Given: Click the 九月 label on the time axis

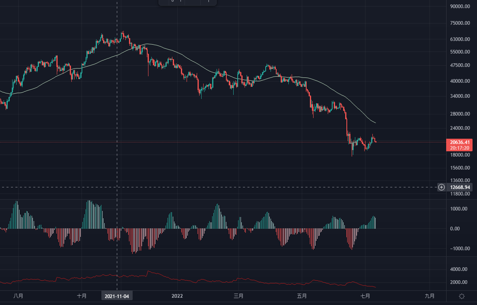Looking at the screenshot, I should click(x=430, y=296).
